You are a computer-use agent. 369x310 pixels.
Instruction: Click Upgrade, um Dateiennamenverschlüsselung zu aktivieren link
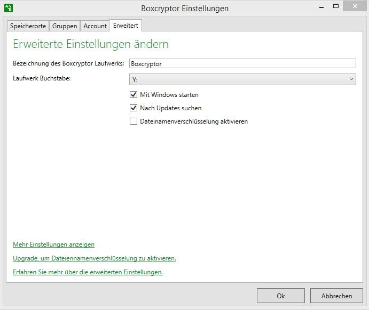coord(95,258)
